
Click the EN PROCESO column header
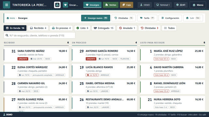[x=79, y=43]
